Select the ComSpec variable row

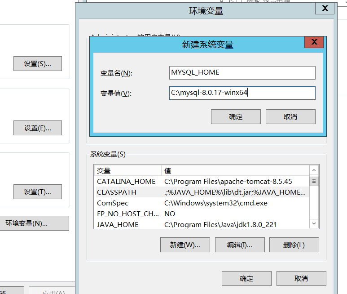202,203
